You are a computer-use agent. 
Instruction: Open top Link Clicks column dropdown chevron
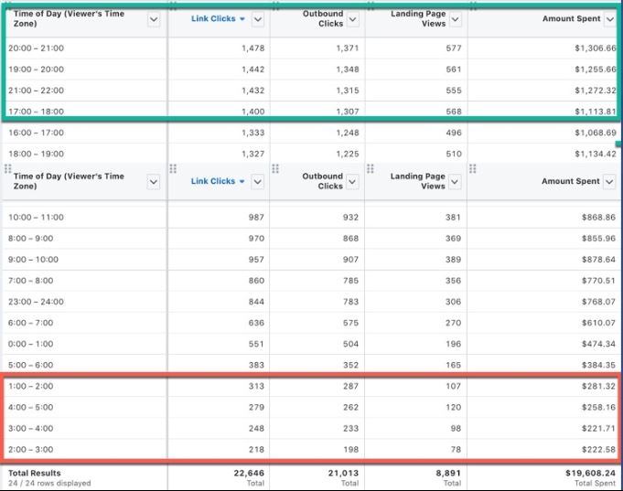[258, 19]
